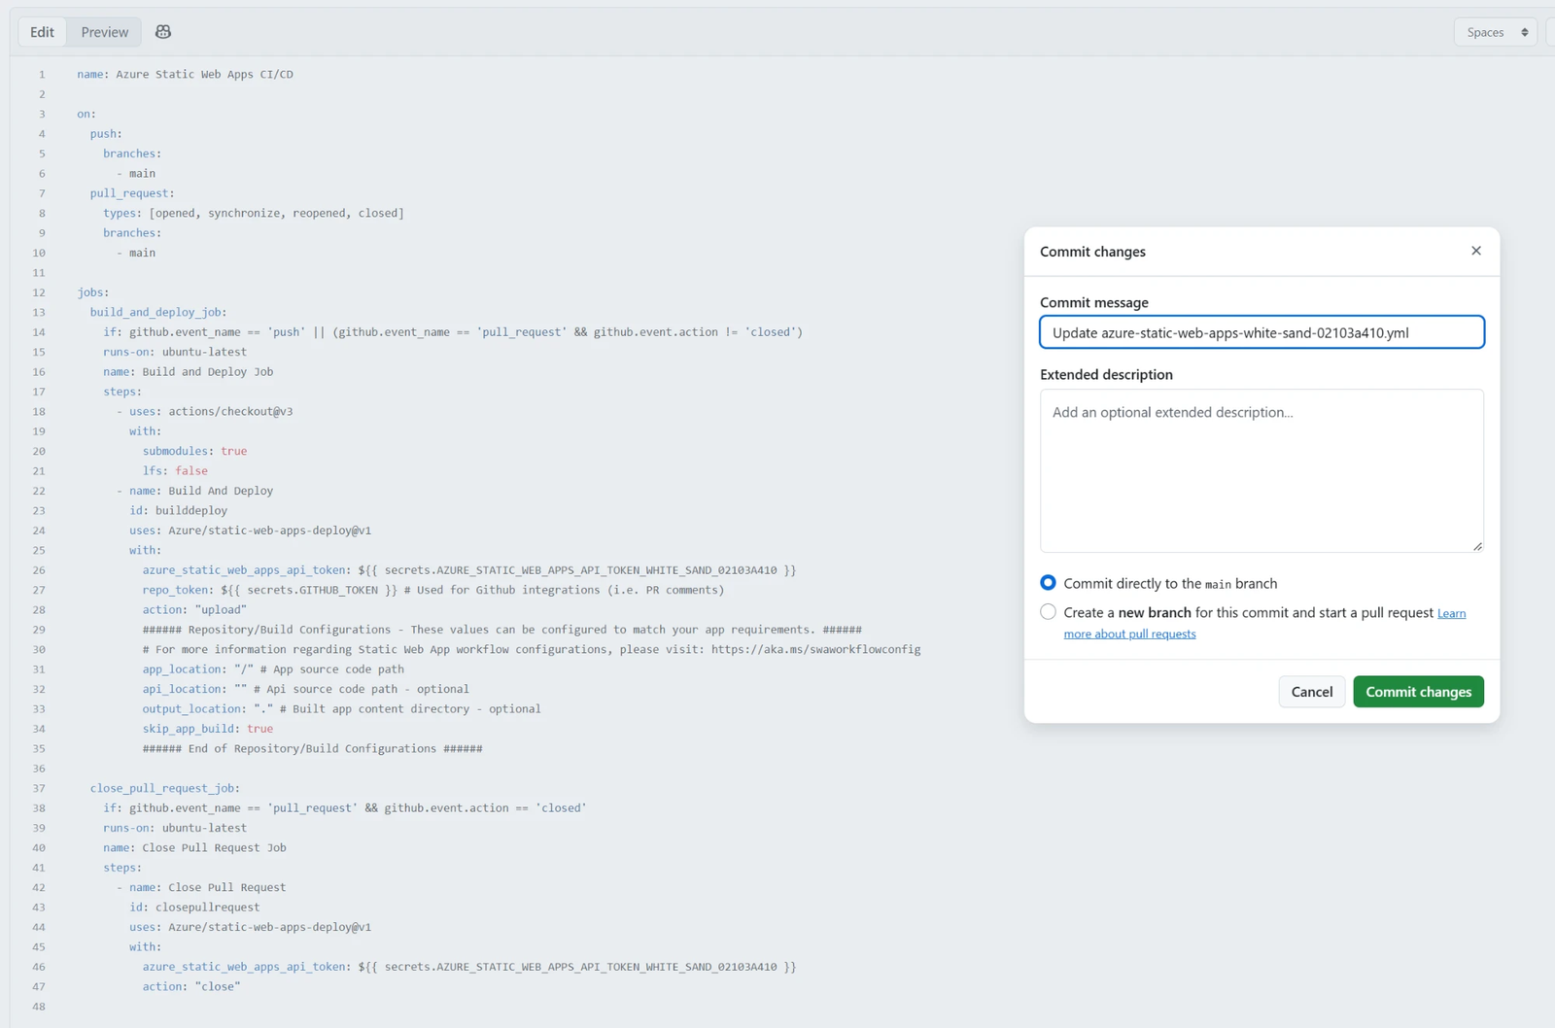Viewport: 1555px width, 1028px height.
Task: Click 'id: builddeploy' line
Action: coord(179,510)
